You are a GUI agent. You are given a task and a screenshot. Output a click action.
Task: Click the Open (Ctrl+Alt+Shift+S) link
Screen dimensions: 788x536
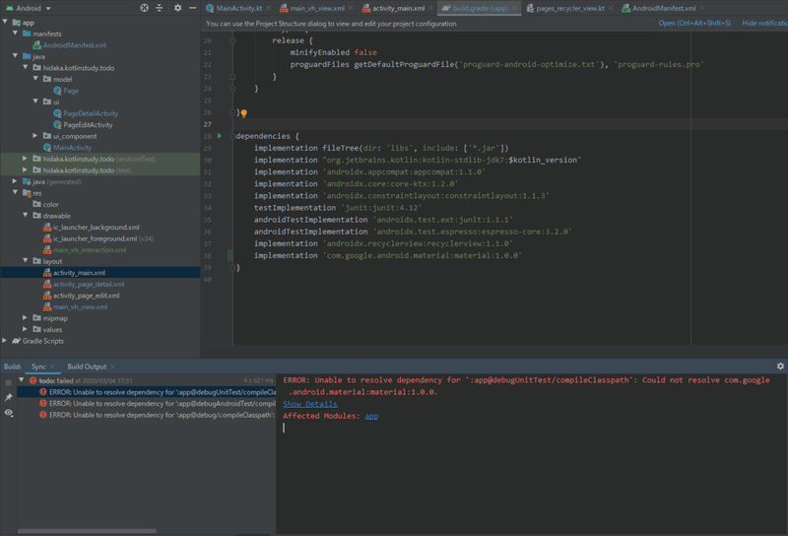click(694, 23)
